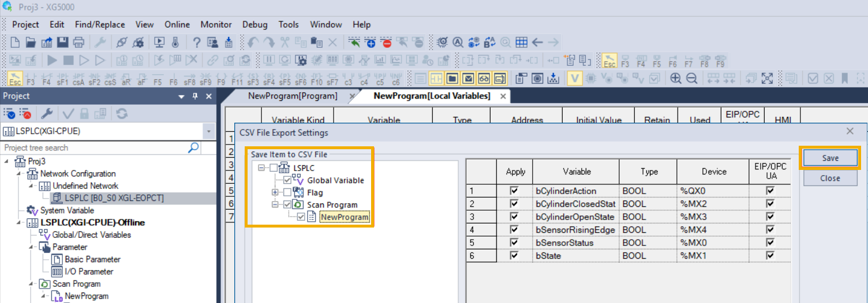Screen dimensions: 868x303
Task: Click the Save project floppy disk icon
Action: [62, 42]
